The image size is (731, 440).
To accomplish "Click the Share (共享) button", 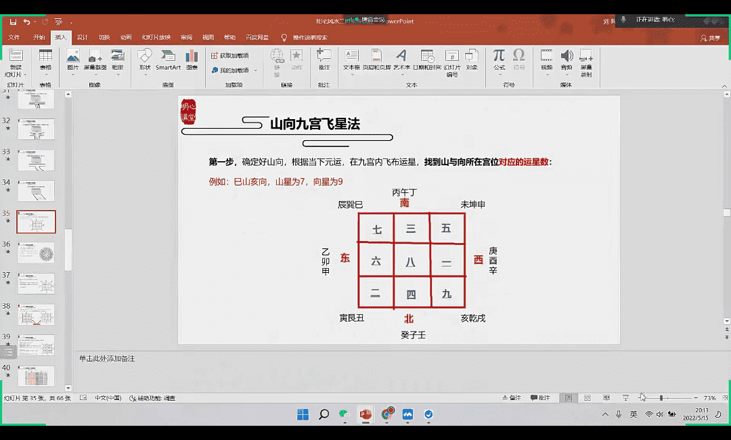I will tap(710, 38).
